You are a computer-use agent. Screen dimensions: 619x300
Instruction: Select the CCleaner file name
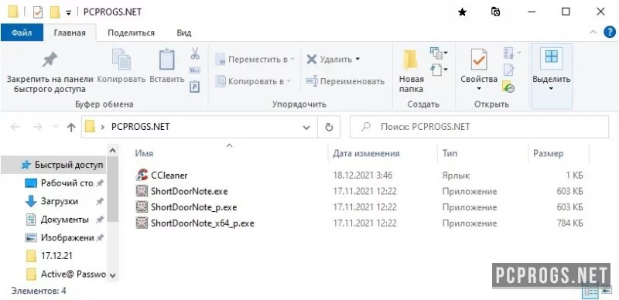pos(169,175)
